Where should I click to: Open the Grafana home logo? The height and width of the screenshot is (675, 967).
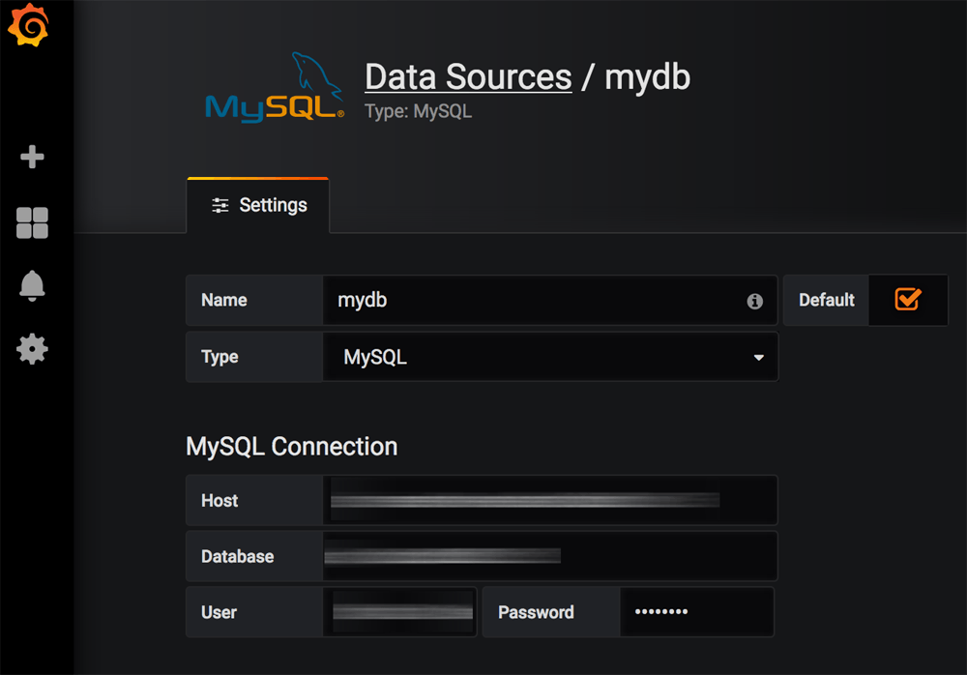click(x=28, y=25)
